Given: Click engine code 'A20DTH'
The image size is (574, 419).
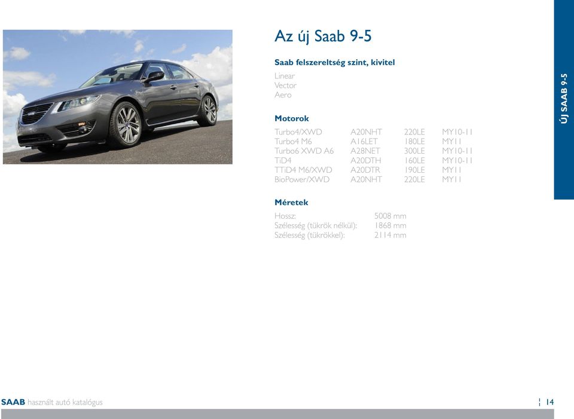Looking at the screenshot, I should pyautogui.click(x=366, y=160).
